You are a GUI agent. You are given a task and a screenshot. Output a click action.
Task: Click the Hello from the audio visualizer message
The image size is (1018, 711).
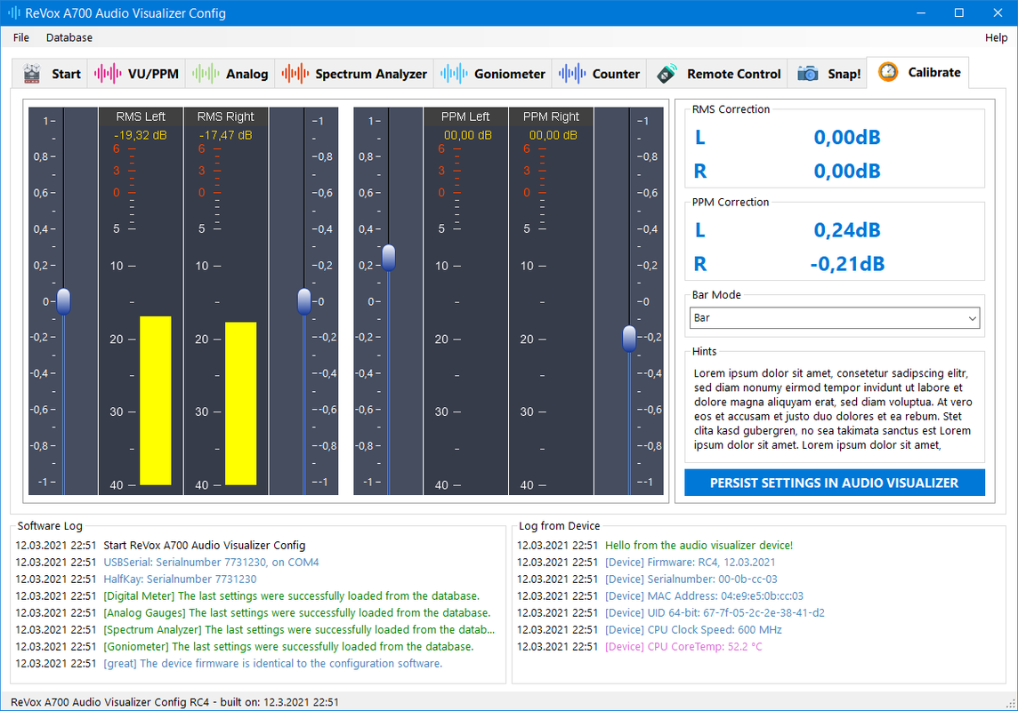click(699, 545)
